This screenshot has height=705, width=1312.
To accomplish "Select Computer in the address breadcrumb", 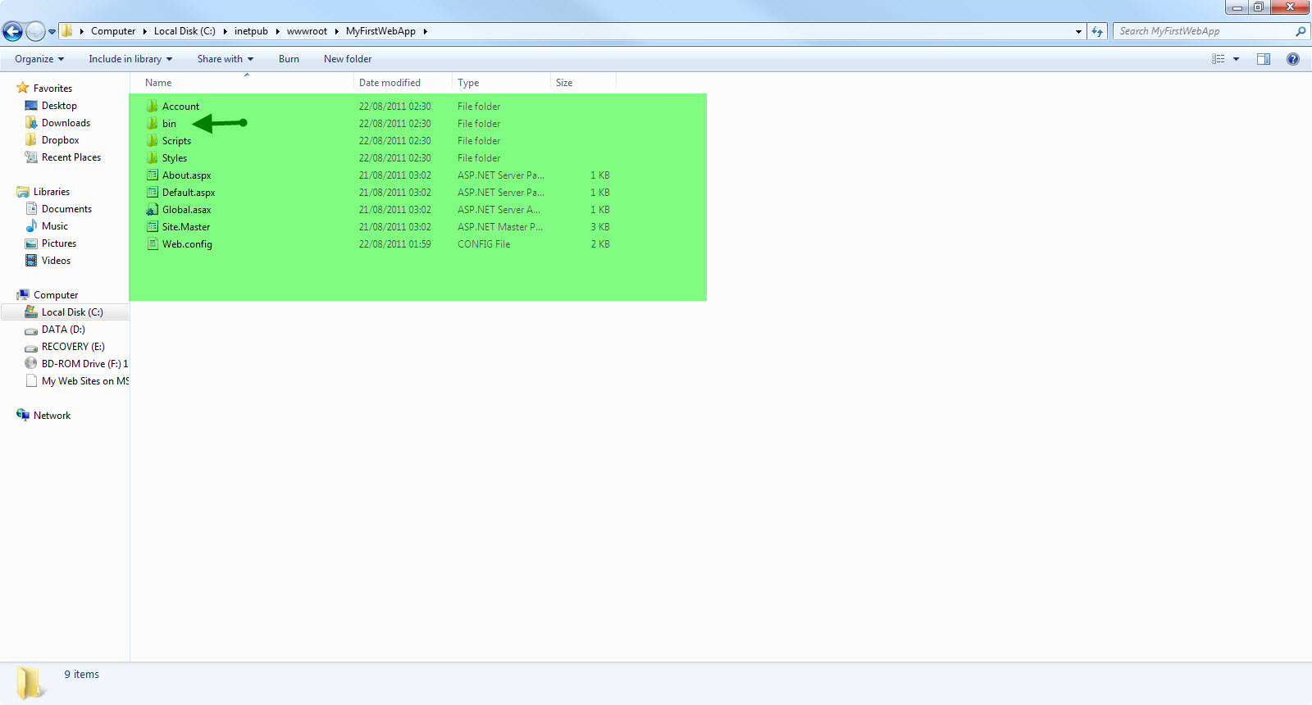I will click(x=113, y=31).
